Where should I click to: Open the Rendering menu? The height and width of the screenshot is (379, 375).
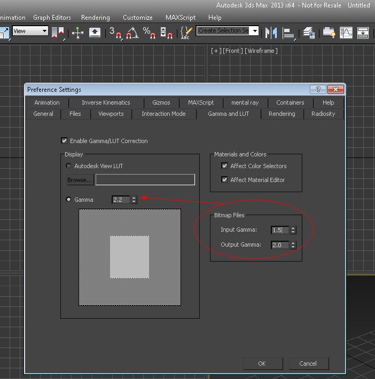click(x=95, y=18)
